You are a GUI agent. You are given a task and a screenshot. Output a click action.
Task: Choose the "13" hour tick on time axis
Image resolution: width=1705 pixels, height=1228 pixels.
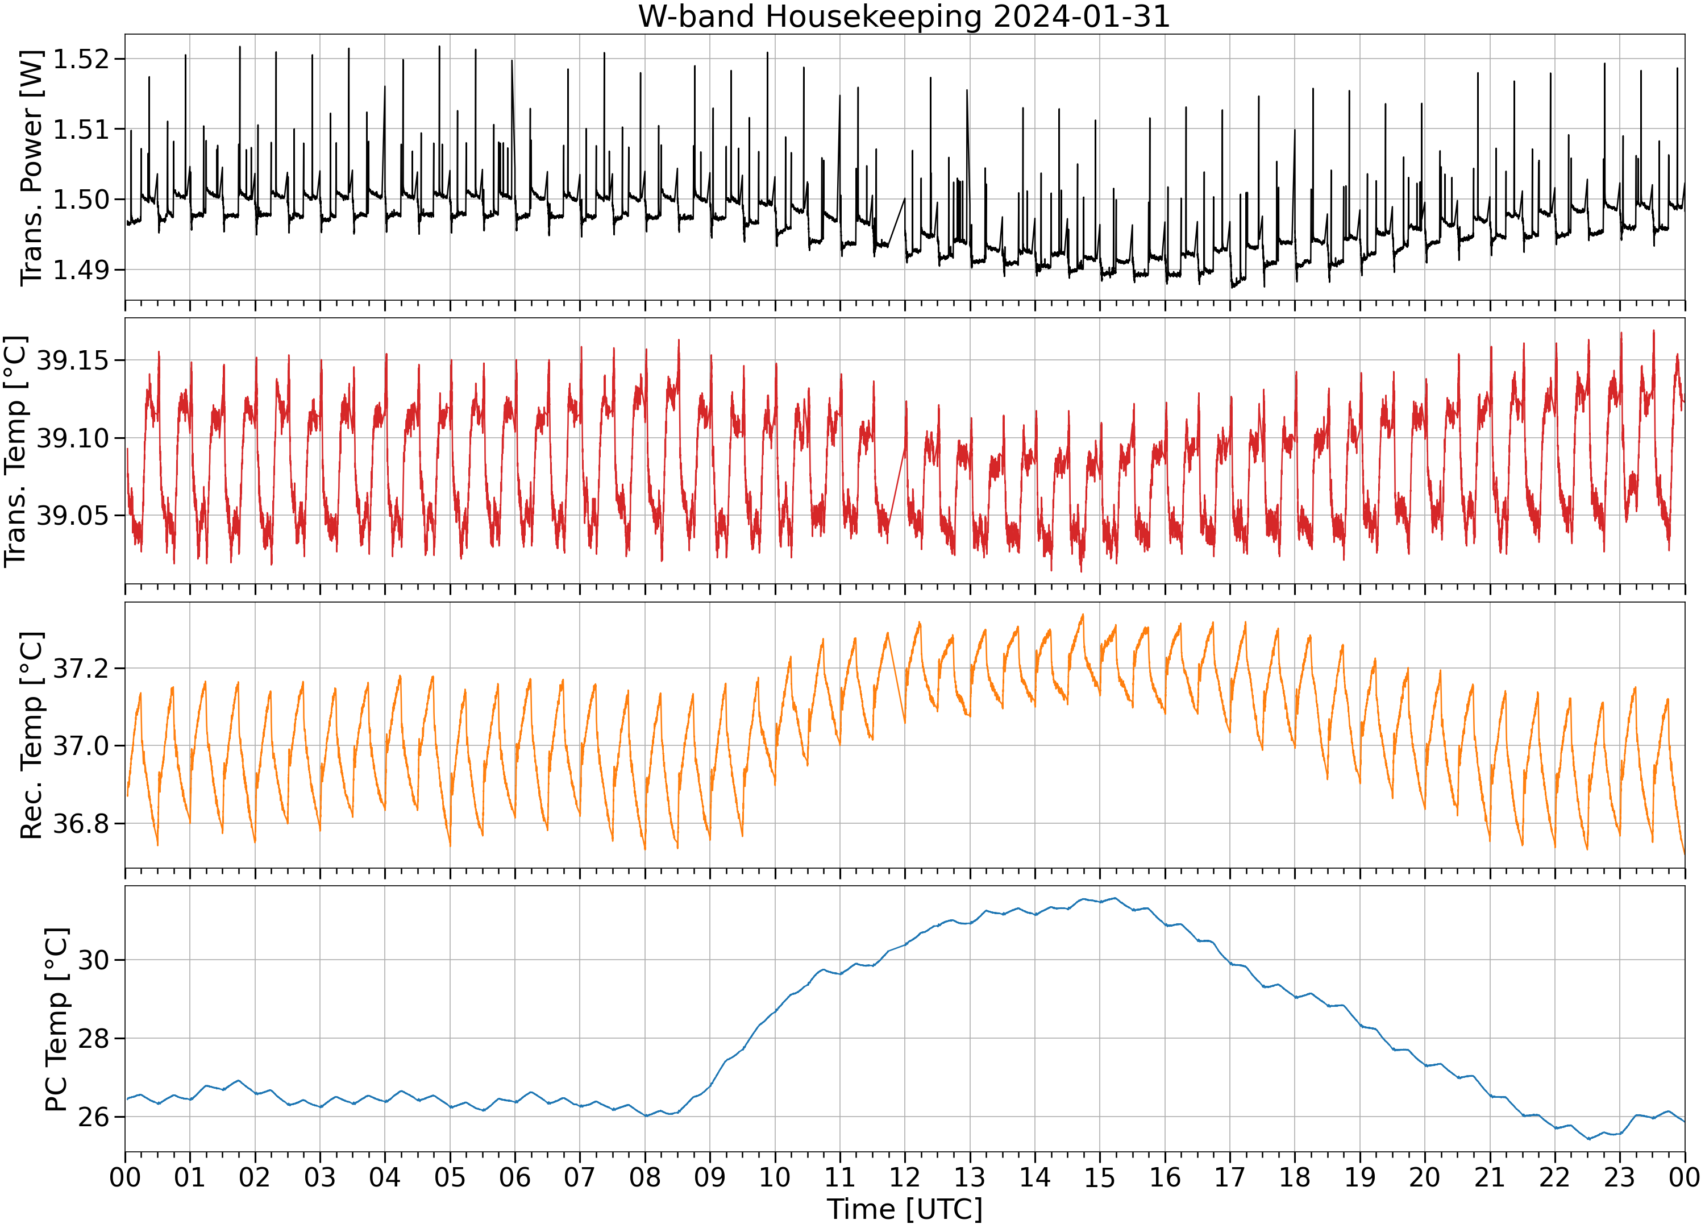[970, 1177]
